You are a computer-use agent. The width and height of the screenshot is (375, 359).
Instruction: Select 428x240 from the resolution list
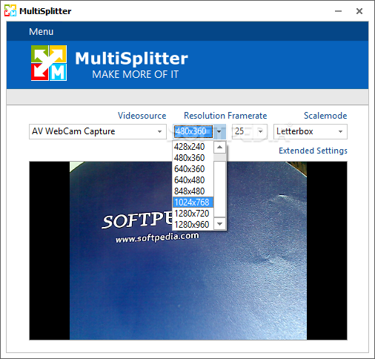pyautogui.click(x=193, y=147)
